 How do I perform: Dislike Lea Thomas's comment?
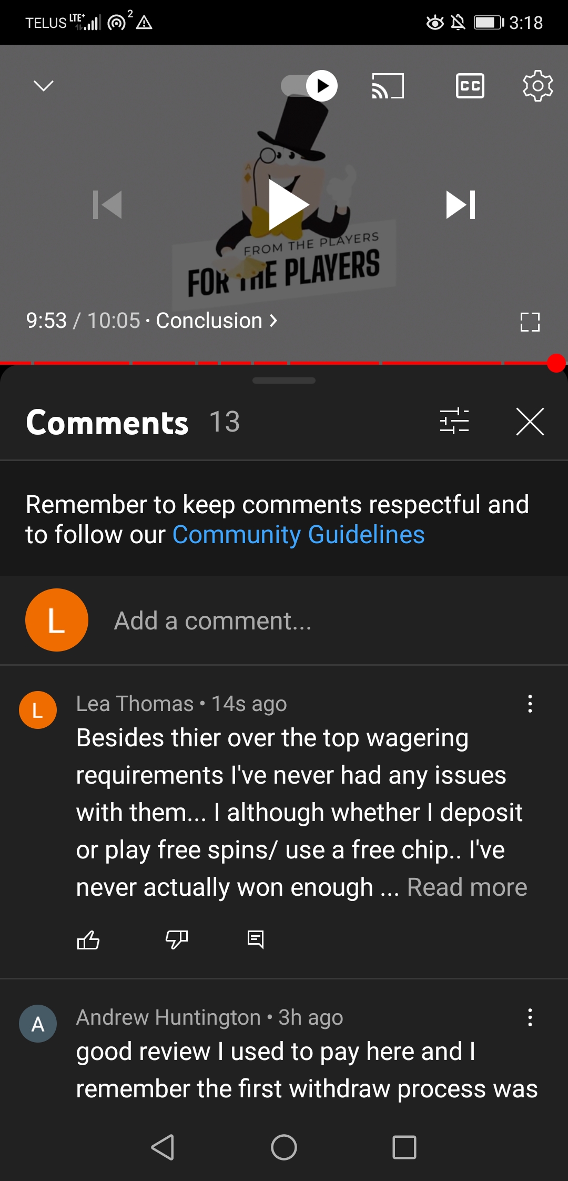click(x=177, y=939)
